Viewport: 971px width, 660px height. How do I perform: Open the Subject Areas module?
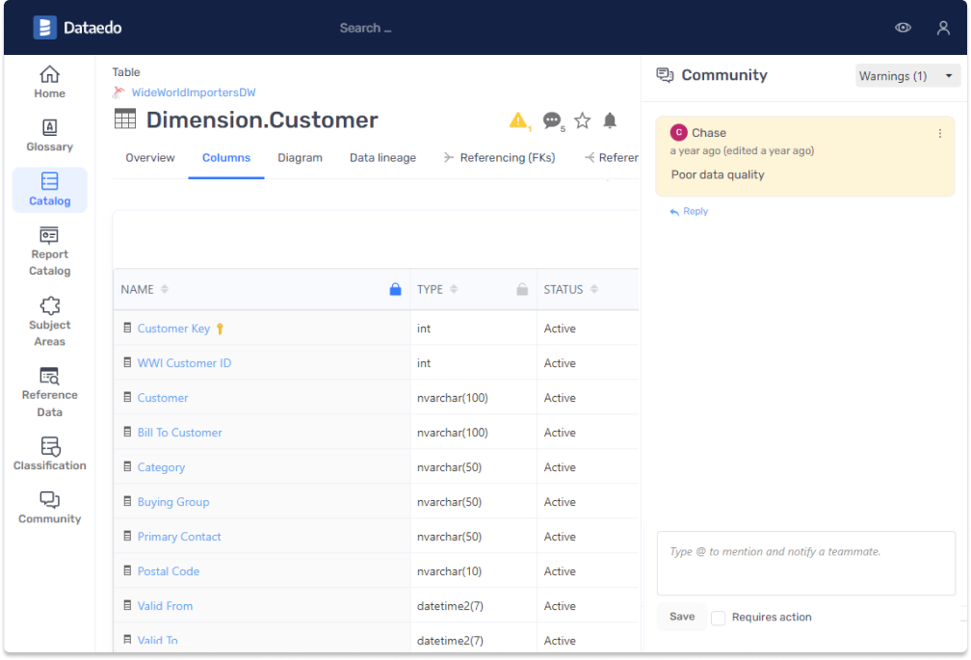point(49,320)
